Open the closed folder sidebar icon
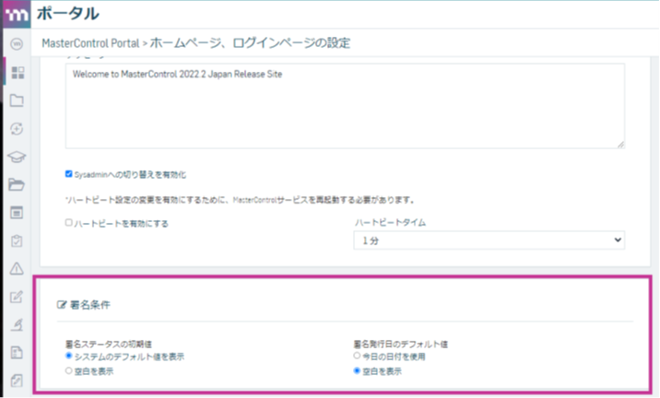Viewport: 660px width, 398px height. coord(17,100)
